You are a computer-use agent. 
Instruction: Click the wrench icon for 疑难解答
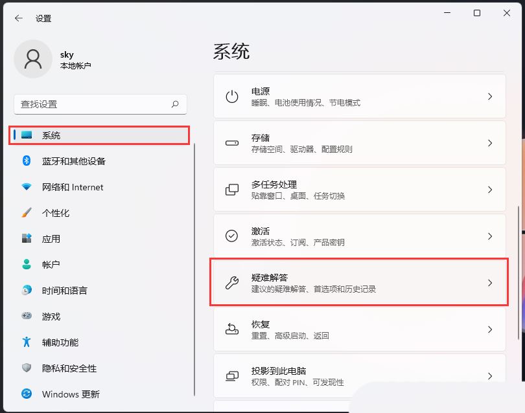[x=231, y=283]
